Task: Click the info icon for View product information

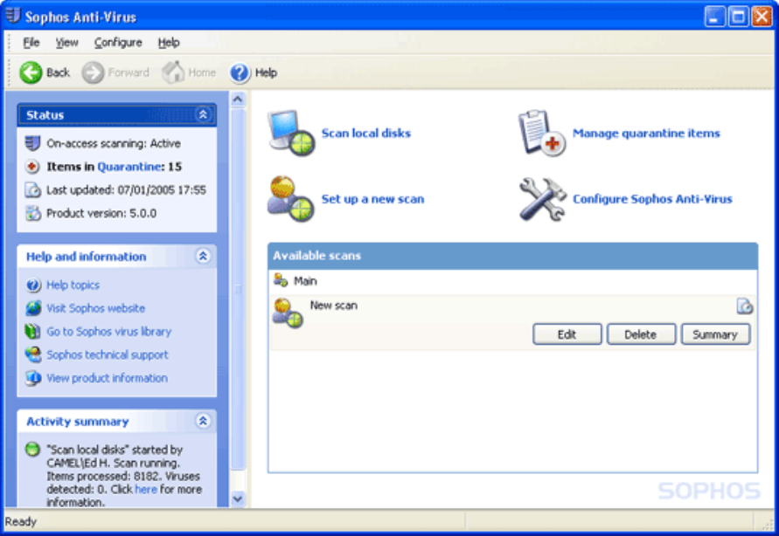Action: pyautogui.click(x=33, y=378)
